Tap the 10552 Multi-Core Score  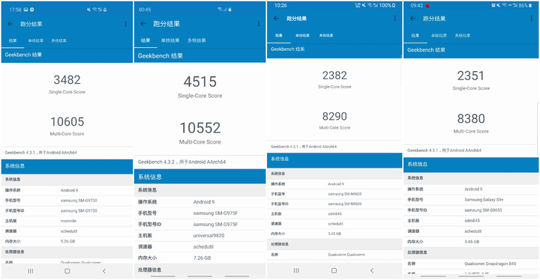(x=200, y=128)
